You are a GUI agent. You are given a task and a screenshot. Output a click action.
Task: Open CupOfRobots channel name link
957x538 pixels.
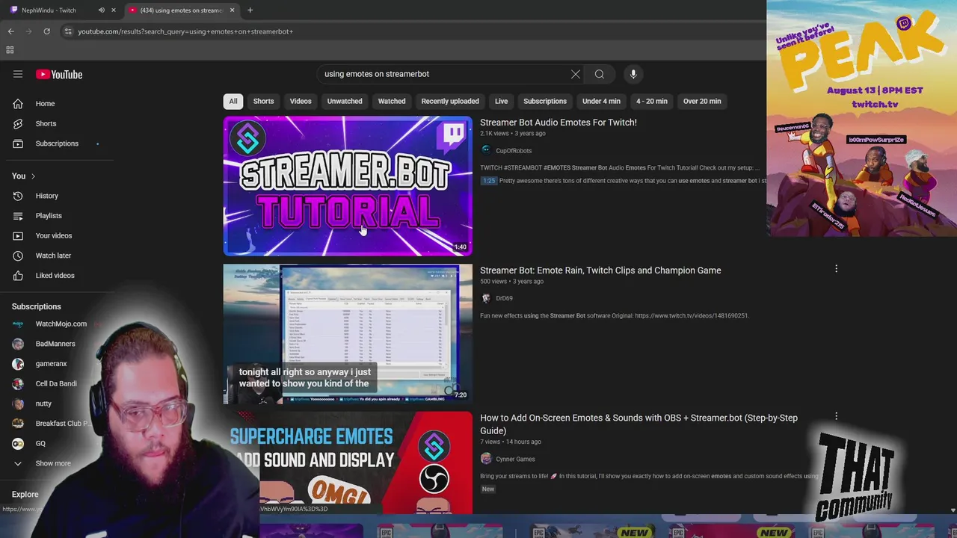coord(514,151)
